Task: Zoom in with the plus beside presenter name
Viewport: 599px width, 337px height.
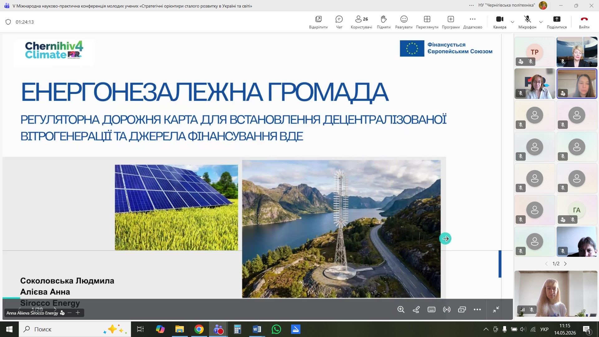Action: (78, 313)
